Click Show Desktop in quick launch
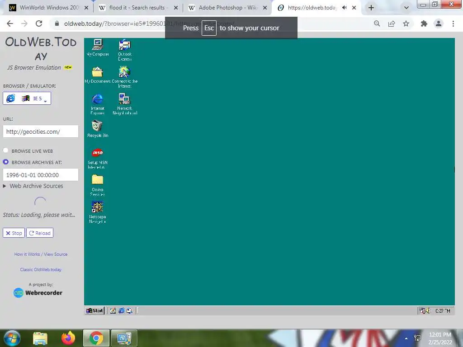 click(x=113, y=310)
